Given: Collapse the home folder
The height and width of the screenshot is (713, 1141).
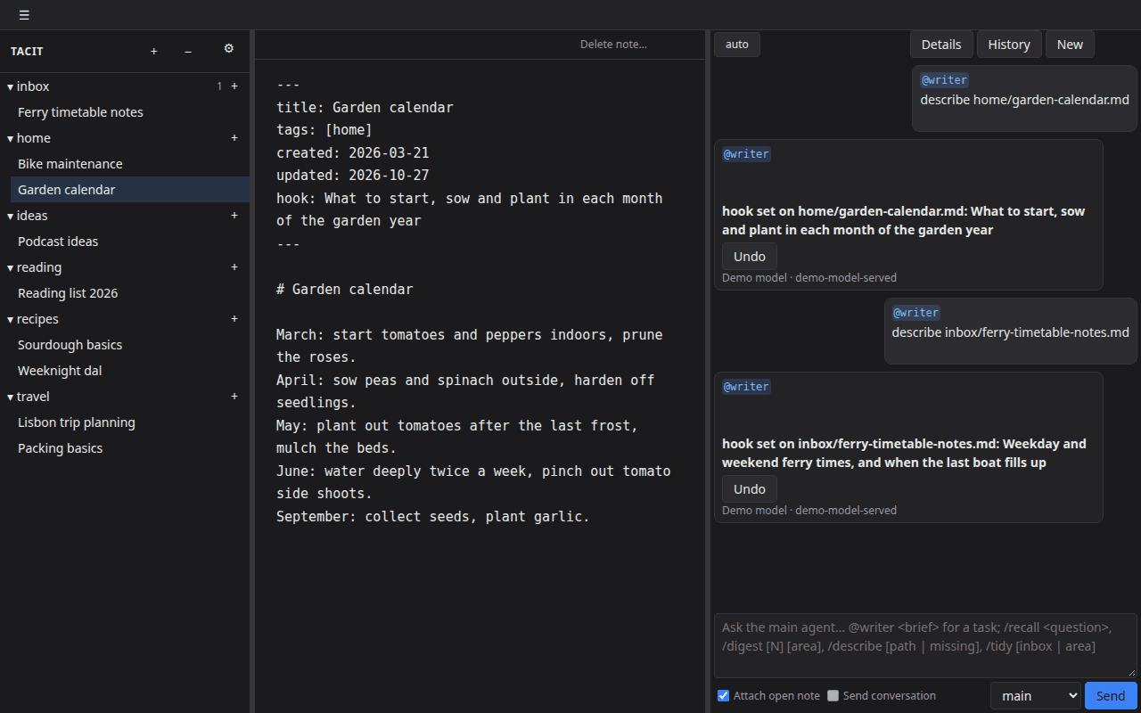Looking at the screenshot, I should (x=11, y=138).
